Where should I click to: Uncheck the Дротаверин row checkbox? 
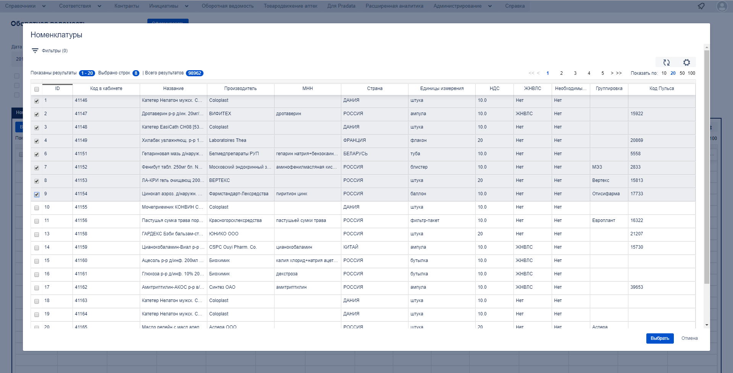[37, 114]
